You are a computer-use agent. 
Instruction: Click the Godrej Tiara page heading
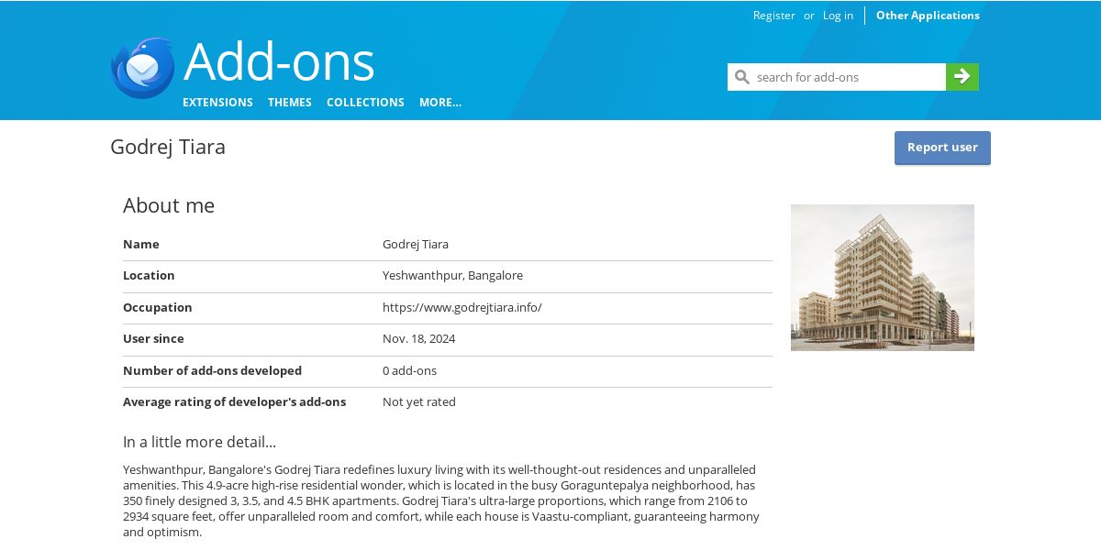pos(168,147)
